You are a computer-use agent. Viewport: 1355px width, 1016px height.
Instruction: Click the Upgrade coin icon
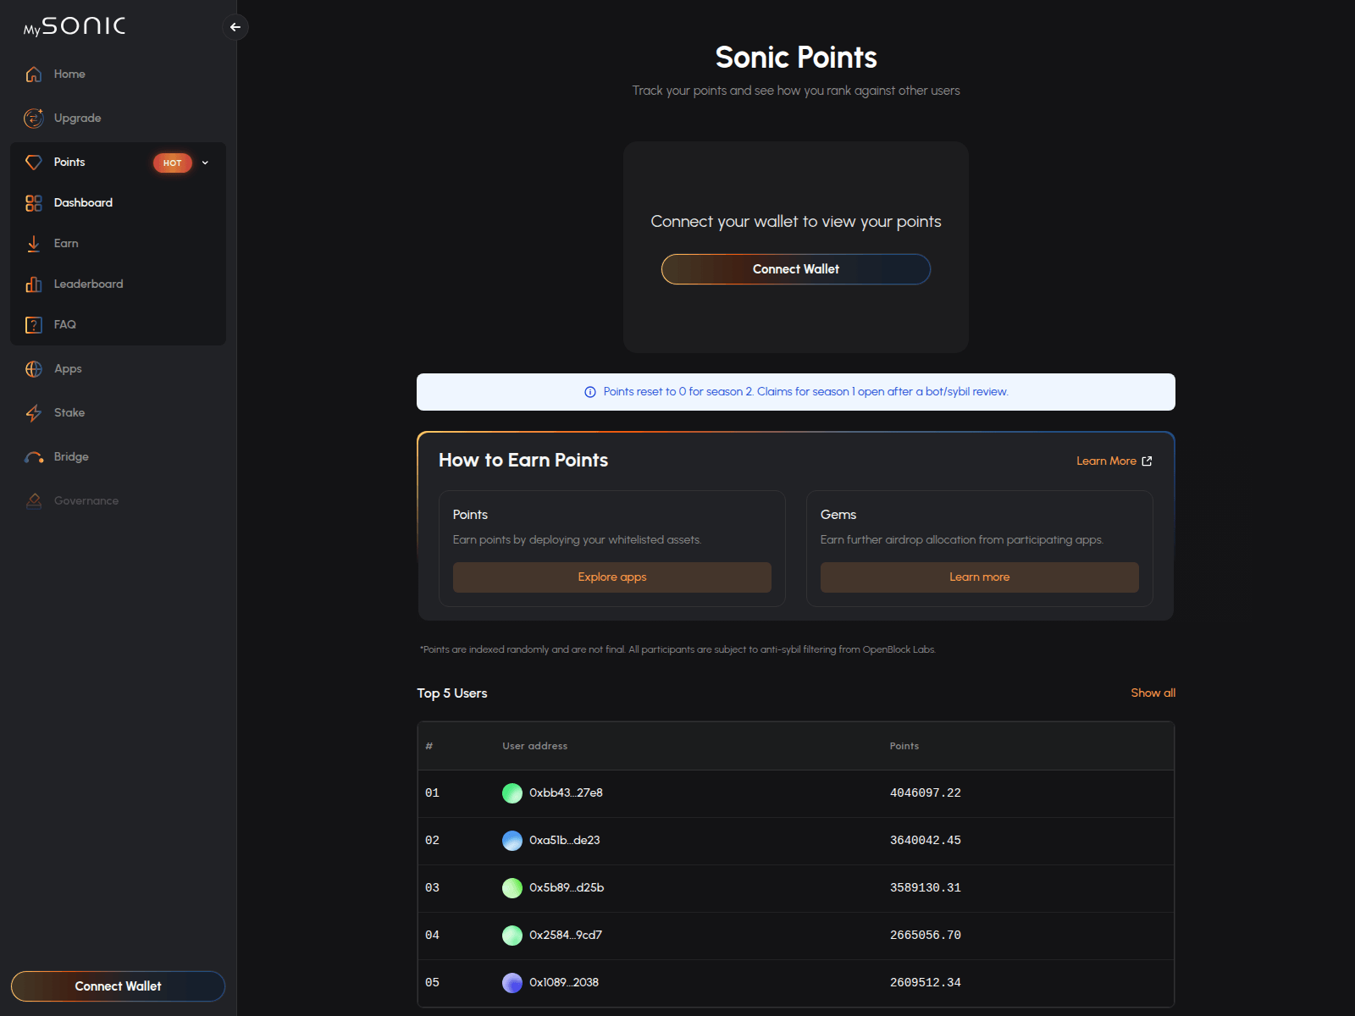pos(34,119)
